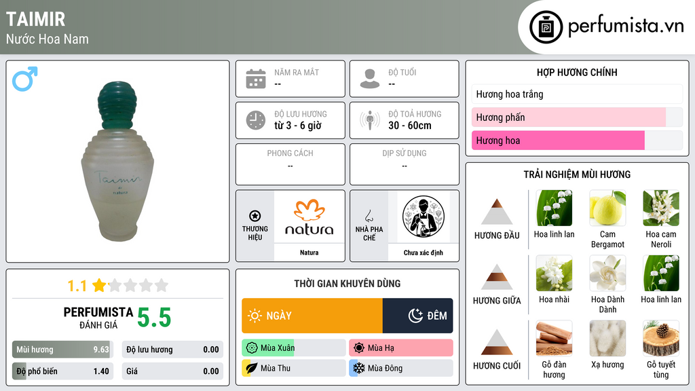
Task: Click the sillage icon for Độ toả hương
Action: tap(370, 120)
